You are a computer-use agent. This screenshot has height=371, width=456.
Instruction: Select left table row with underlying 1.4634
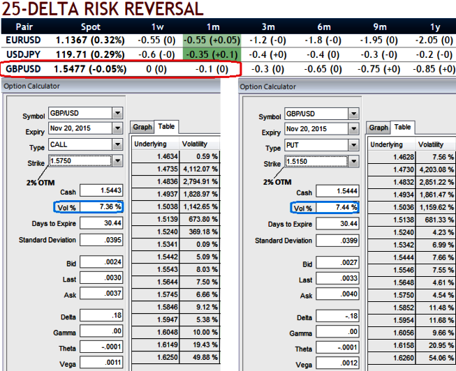coord(176,156)
